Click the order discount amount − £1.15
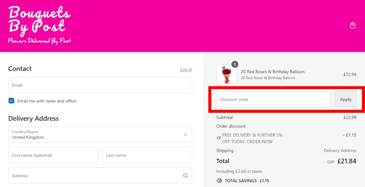Screen dimensions: 365x187 coord(349,135)
